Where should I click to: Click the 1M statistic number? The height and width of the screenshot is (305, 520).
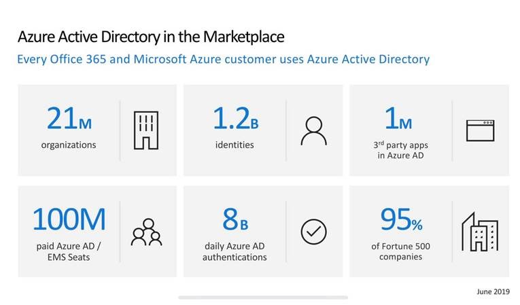(398, 119)
